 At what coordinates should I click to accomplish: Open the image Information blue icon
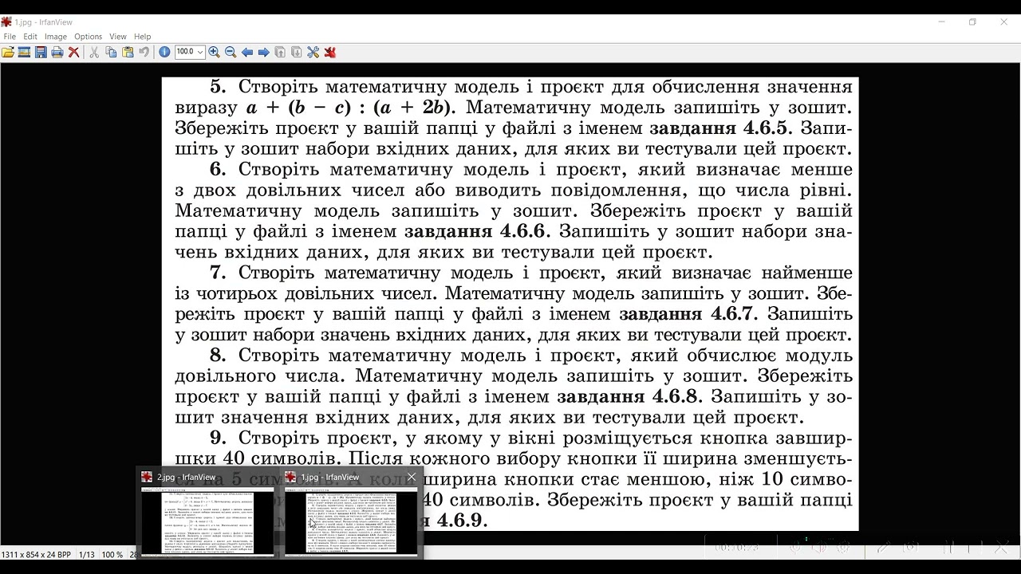pyautogui.click(x=164, y=52)
